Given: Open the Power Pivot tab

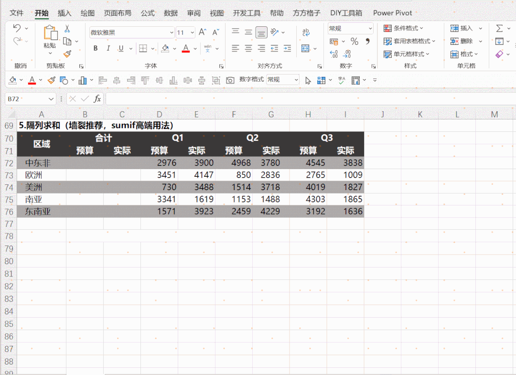Looking at the screenshot, I should pyautogui.click(x=392, y=13).
